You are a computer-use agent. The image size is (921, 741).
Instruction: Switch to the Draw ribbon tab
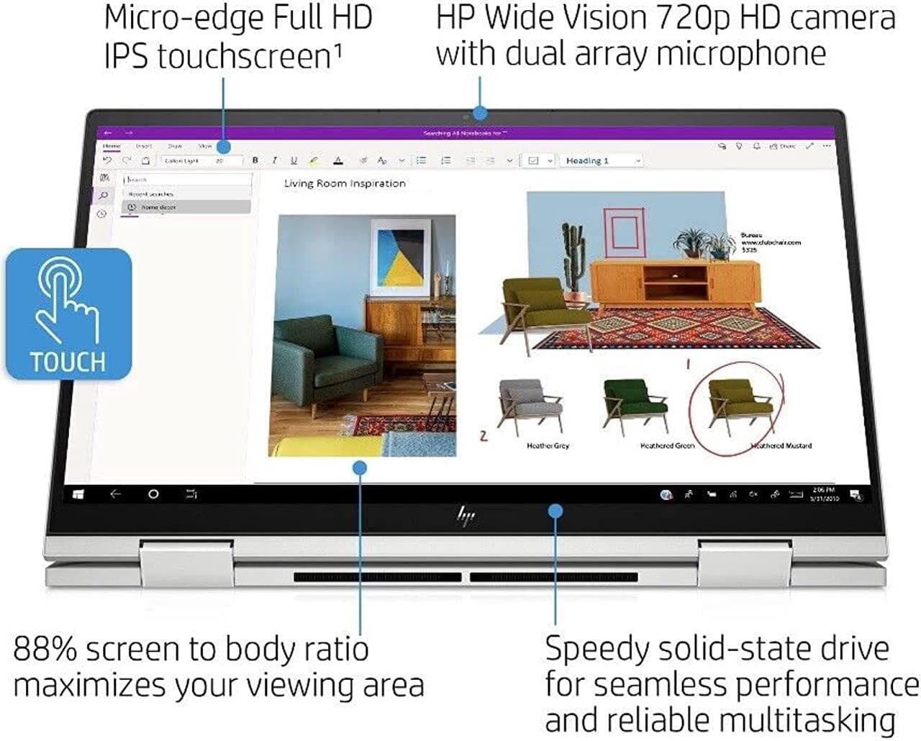click(x=175, y=146)
